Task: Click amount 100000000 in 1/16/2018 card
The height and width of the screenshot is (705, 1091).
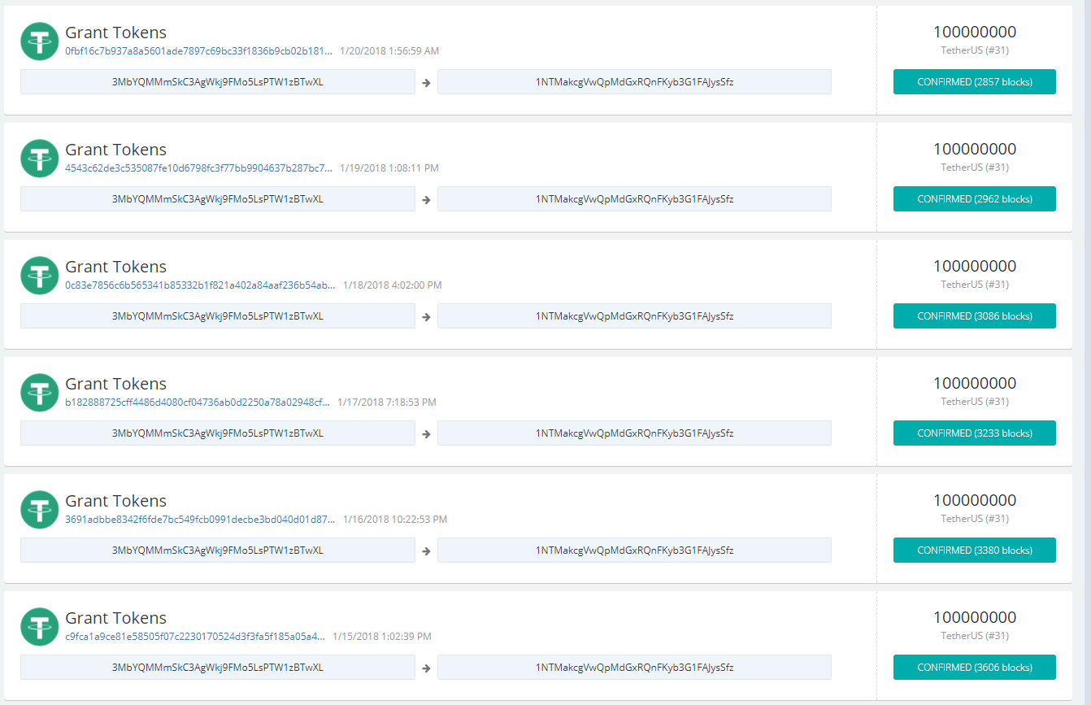Action: [x=975, y=501]
